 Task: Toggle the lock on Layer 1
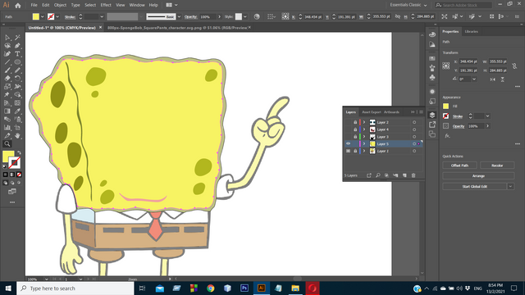click(x=355, y=151)
